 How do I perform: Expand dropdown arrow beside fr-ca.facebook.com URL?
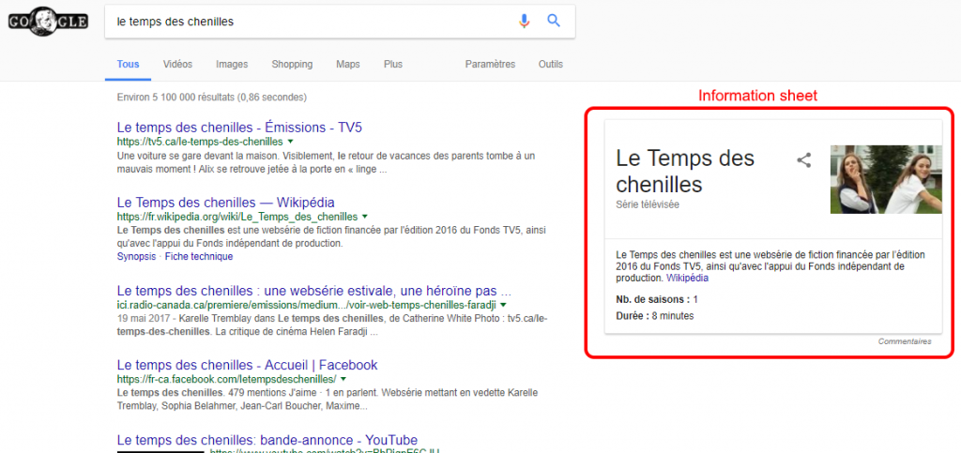click(x=342, y=379)
